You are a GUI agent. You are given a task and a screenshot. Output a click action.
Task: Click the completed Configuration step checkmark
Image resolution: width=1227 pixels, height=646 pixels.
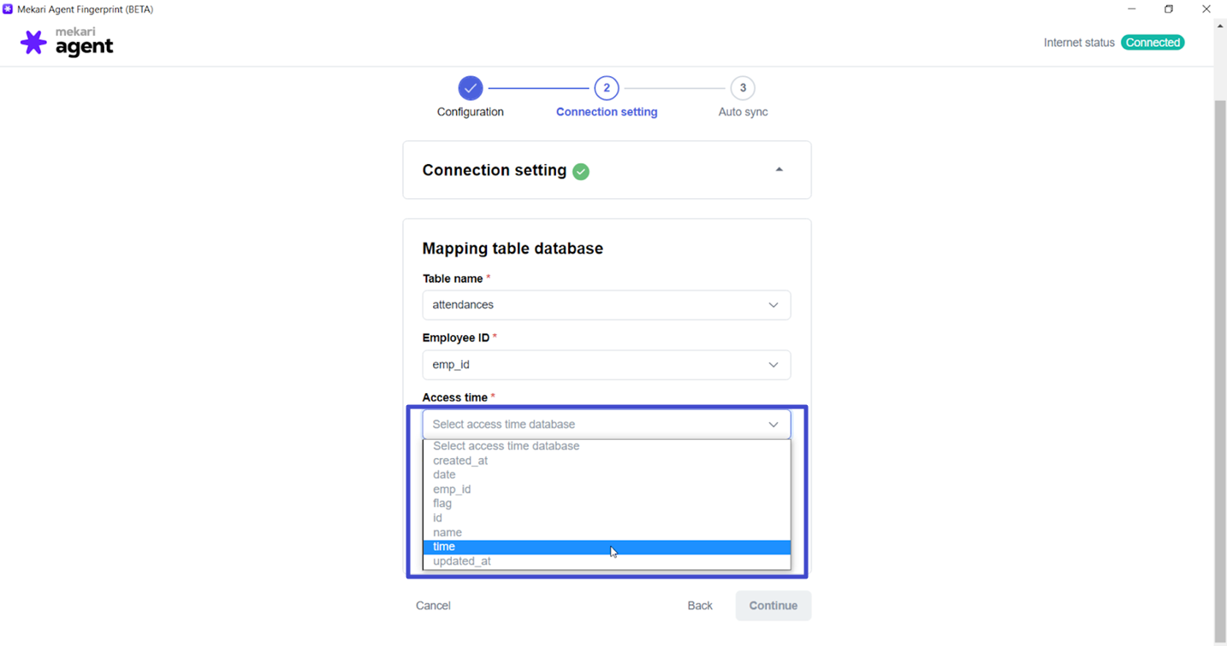pyautogui.click(x=470, y=88)
